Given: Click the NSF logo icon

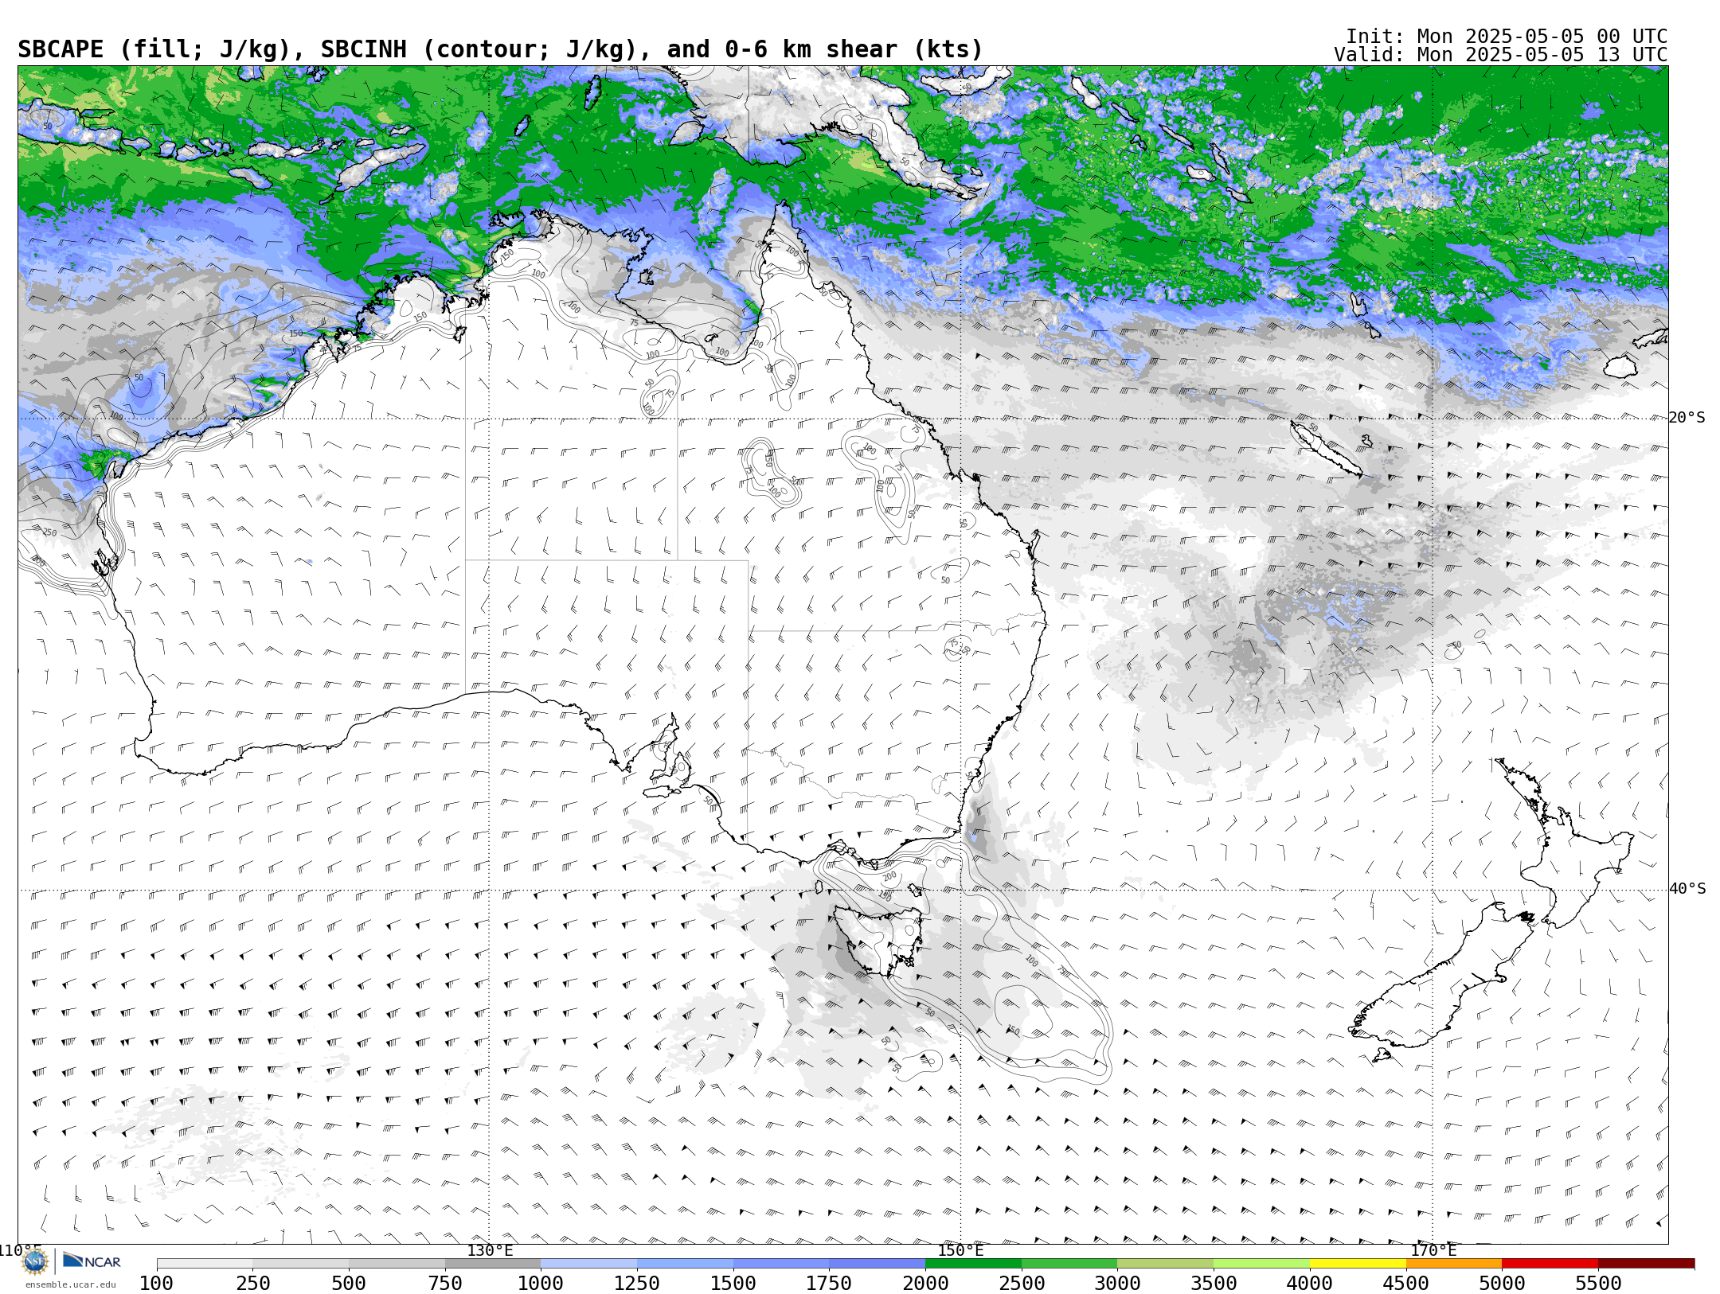Looking at the screenshot, I should (x=35, y=1261).
